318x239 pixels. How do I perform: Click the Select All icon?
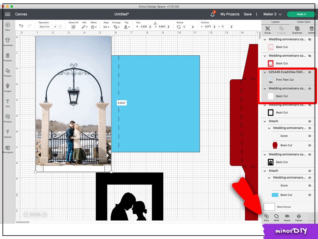coord(73,27)
